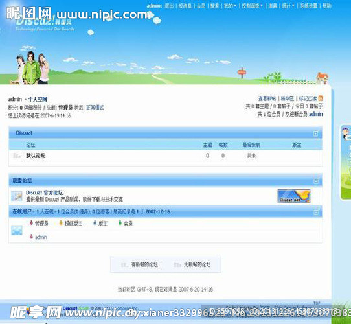Click 退出 to log out
The width and height of the screenshot is (351, 324).
pyautogui.click(x=169, y=6)
